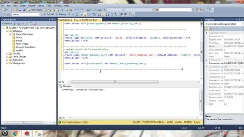Select the Results to Text option
The height and width of the screenshot is (137, 244).
(x=99, y=14)
